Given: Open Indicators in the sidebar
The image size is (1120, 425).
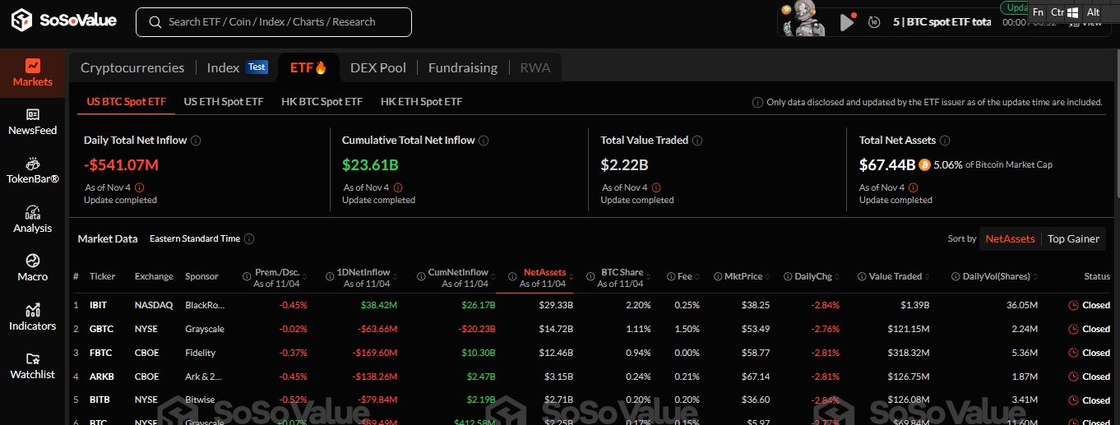Looking at the screenshot, I should pos(33,317).
